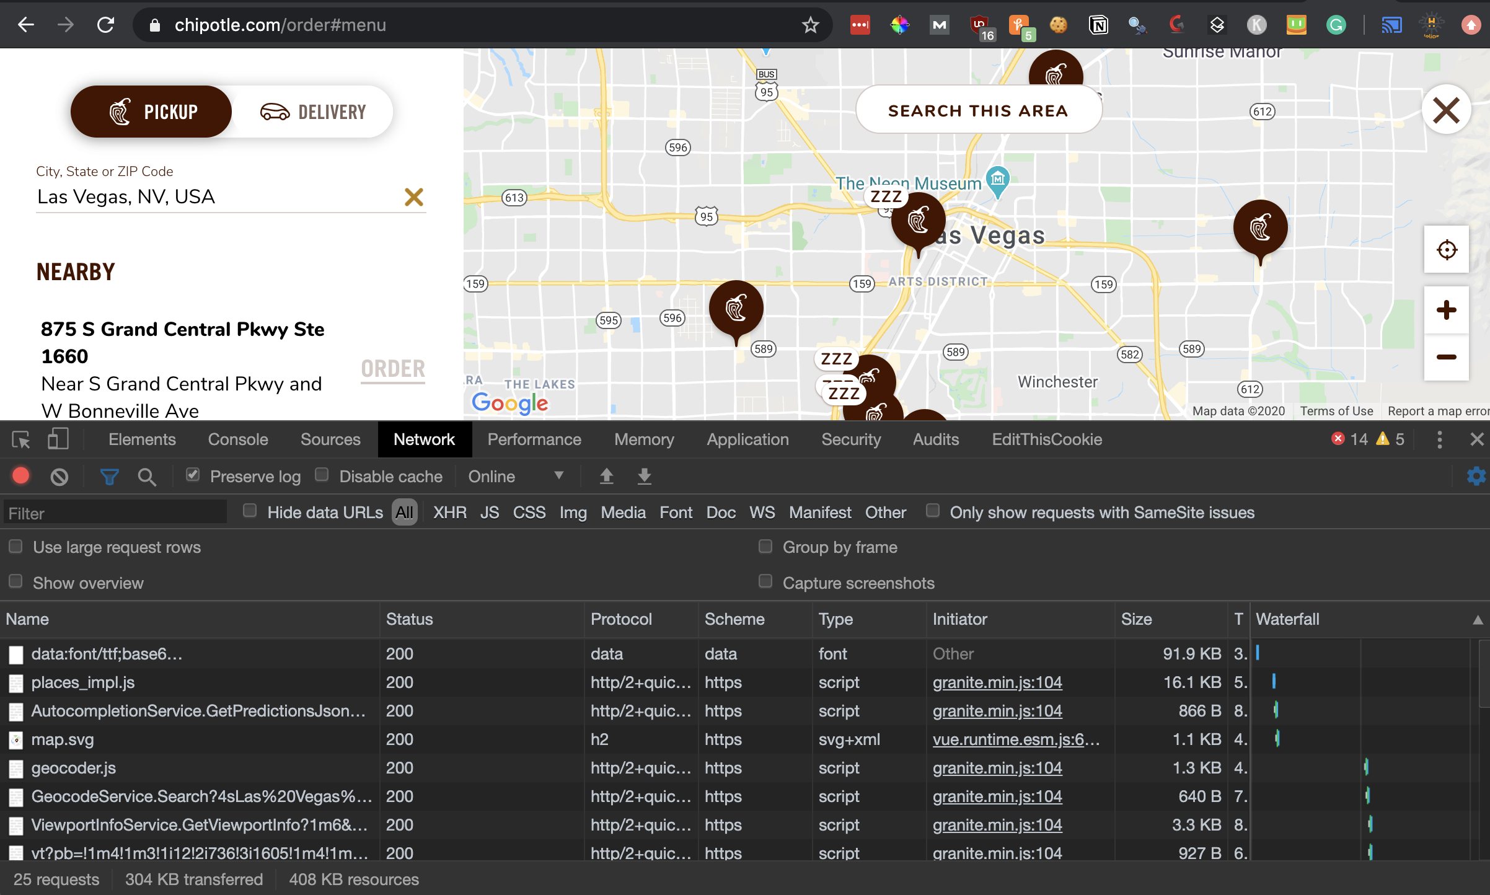The image size is (1490, 895).
Task: Uncheck Preserve log
Action: pyautogui.click(x=193, y=474)
